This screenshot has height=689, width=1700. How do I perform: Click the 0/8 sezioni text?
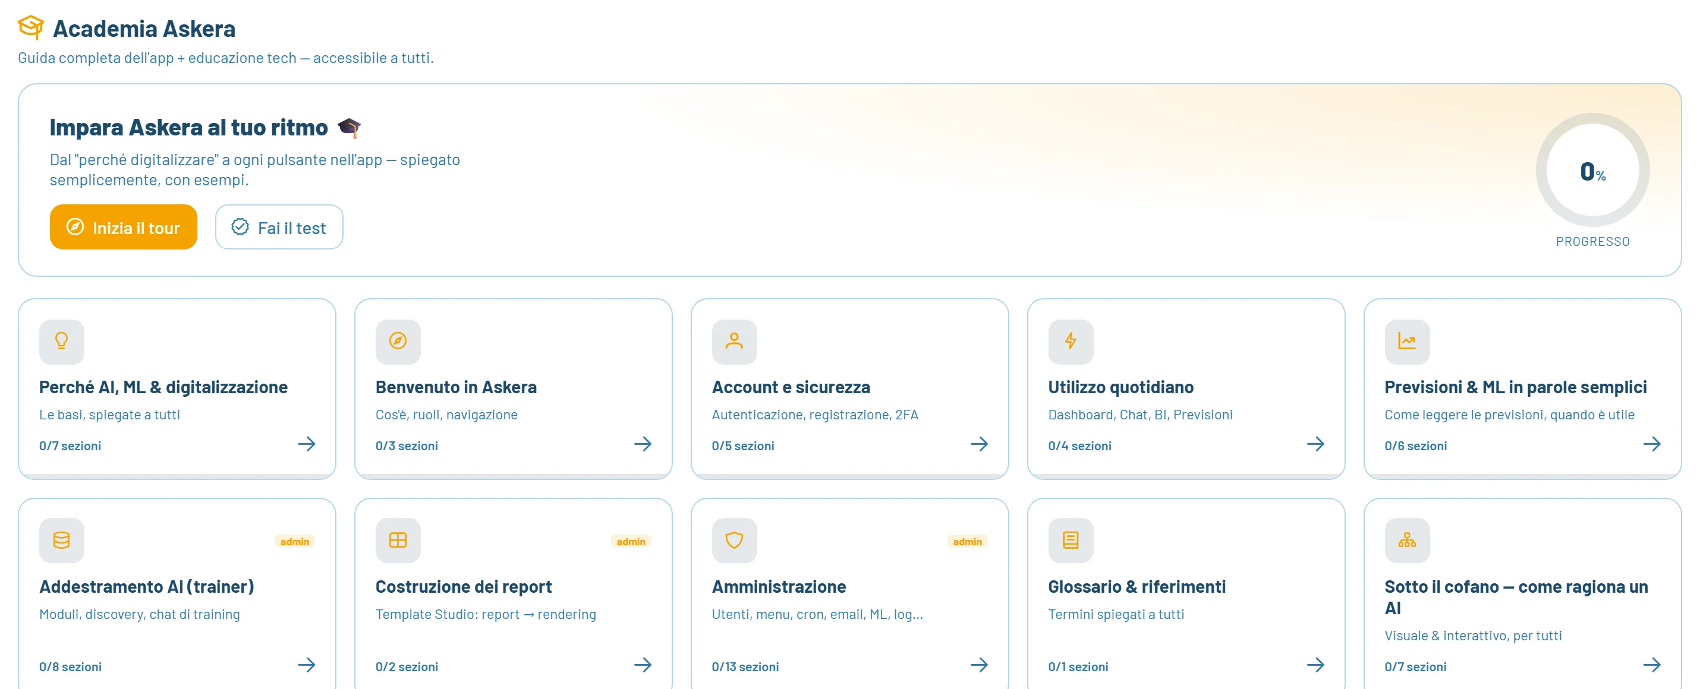click(70, 667)
